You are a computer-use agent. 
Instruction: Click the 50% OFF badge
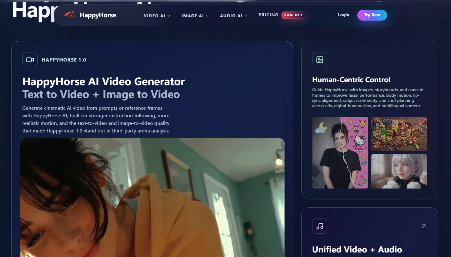pyautogui.click(x=293, y=15)
